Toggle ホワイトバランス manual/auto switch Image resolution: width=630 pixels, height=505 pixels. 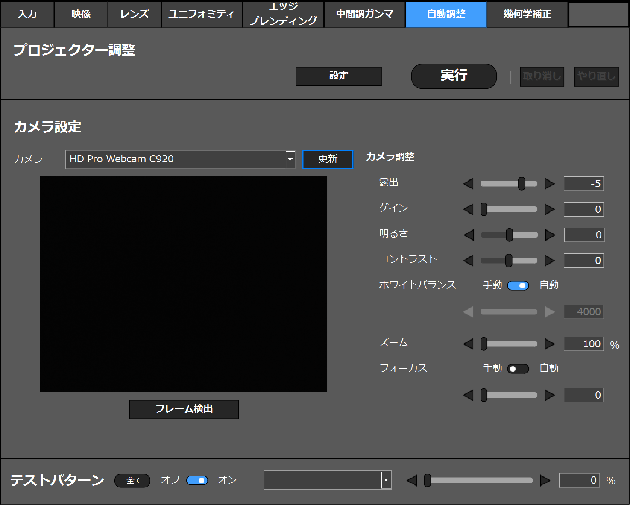[518, 285]
